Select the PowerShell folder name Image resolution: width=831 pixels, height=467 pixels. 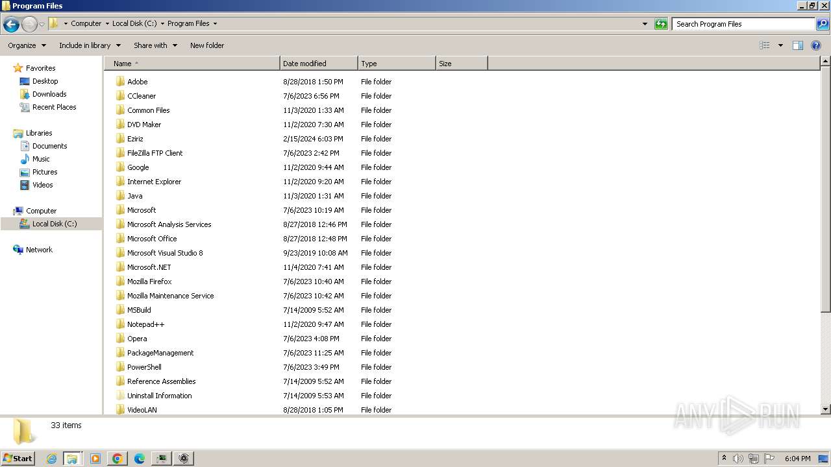coord(144,367)
